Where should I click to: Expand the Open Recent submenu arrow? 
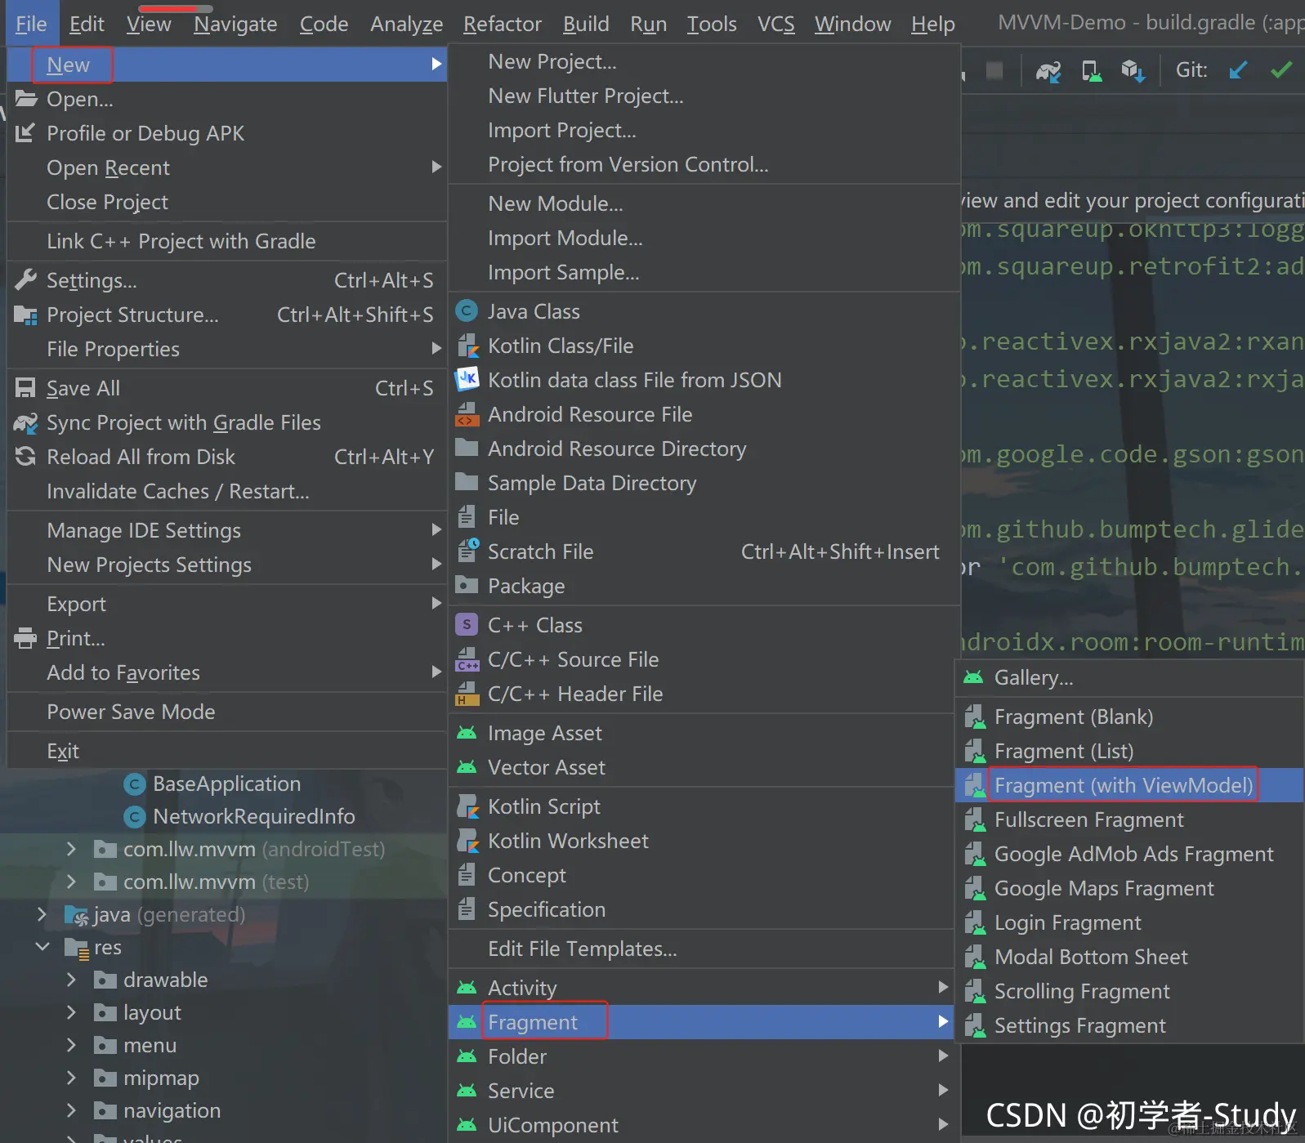pyautogui.click(x=436, y=167)
